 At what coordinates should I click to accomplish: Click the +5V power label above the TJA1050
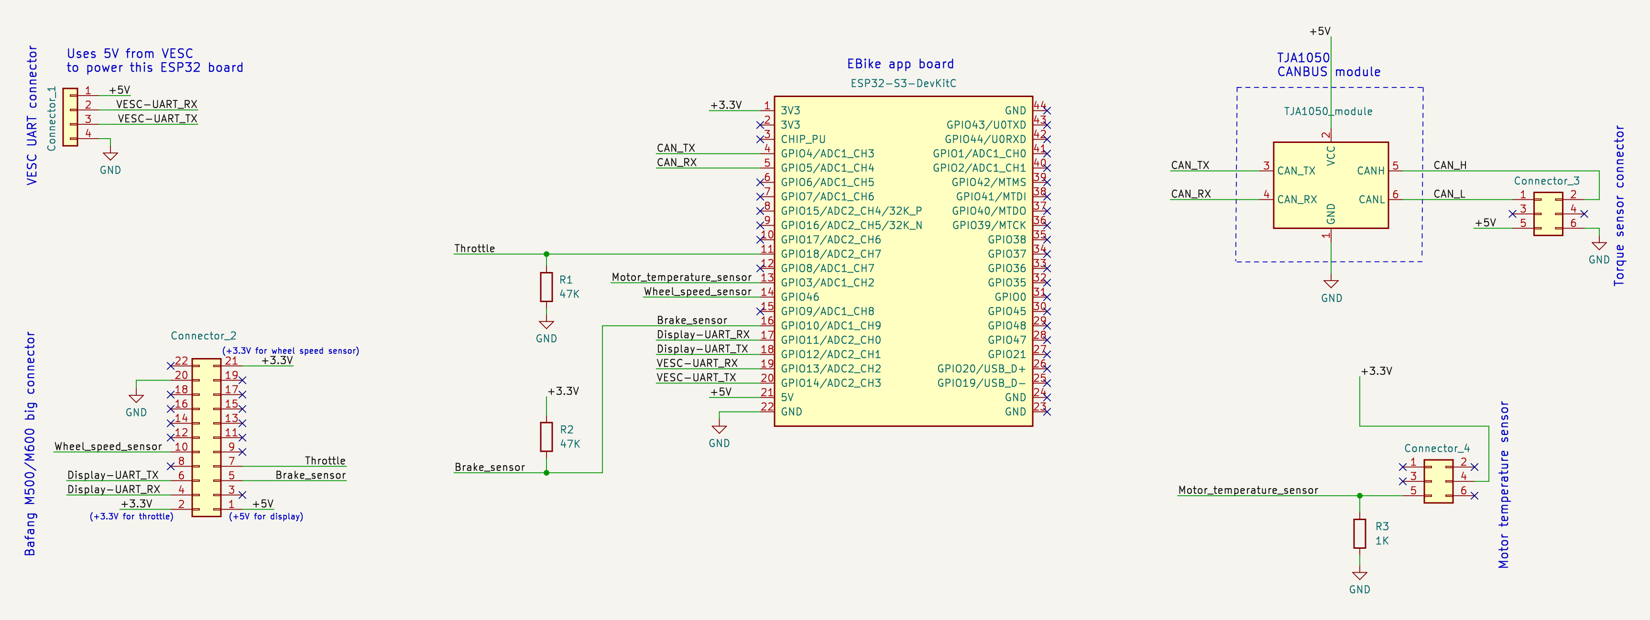click(1320, 32)
